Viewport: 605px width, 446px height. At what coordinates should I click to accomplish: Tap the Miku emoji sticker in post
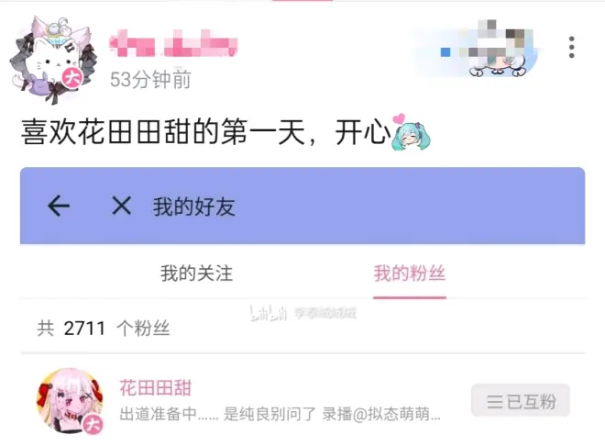411,132
